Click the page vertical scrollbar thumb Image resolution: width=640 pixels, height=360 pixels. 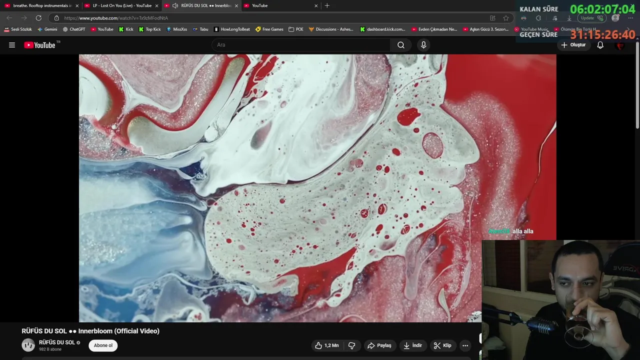tap(637, 85)
